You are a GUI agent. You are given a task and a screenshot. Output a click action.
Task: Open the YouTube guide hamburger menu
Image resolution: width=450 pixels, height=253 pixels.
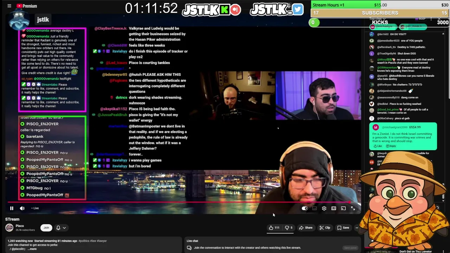pyautogui.click(x=9, y=6)
